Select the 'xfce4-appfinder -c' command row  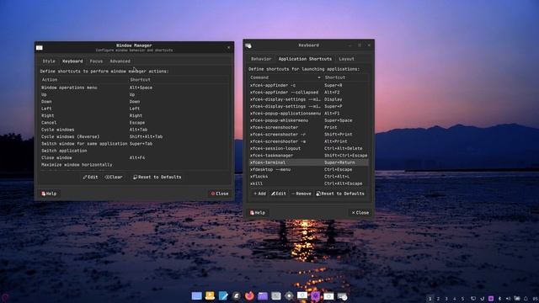point(309,85)
